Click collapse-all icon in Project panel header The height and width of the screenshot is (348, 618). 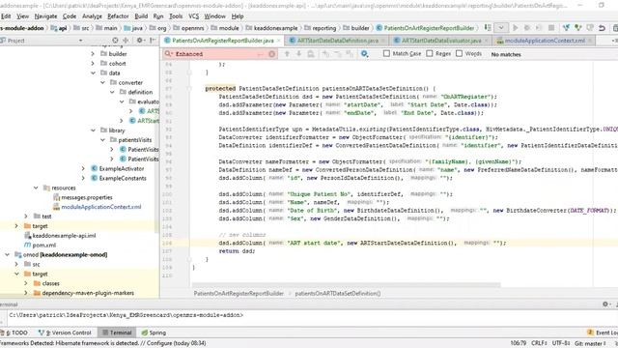[x=126, y=41]
